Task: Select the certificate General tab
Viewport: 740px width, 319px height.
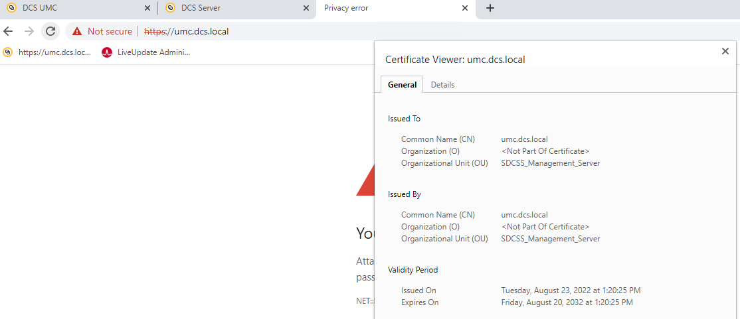Action: [x=402, y=85]
